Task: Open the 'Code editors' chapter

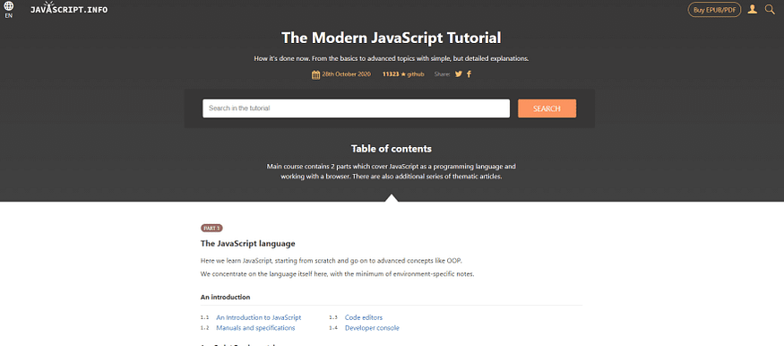Action: [x=364, y=317]
